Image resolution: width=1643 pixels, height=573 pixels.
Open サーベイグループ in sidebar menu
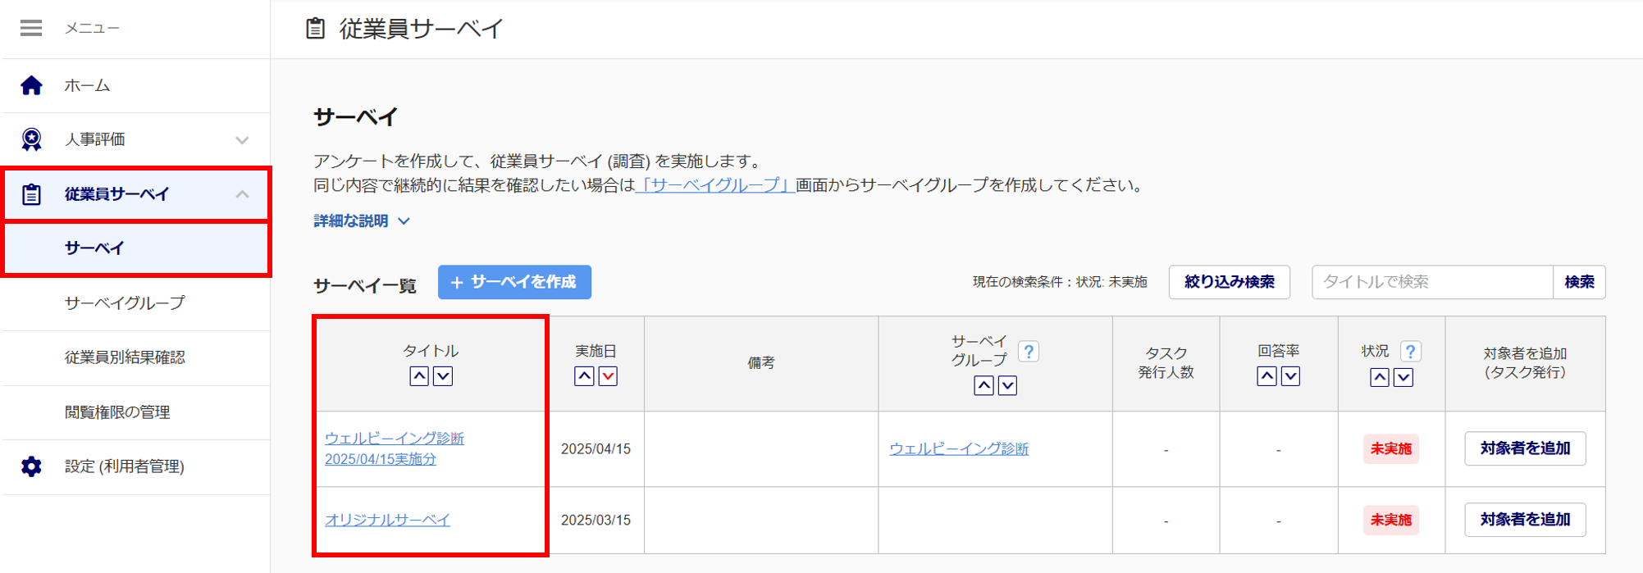[x=125, y=303]
